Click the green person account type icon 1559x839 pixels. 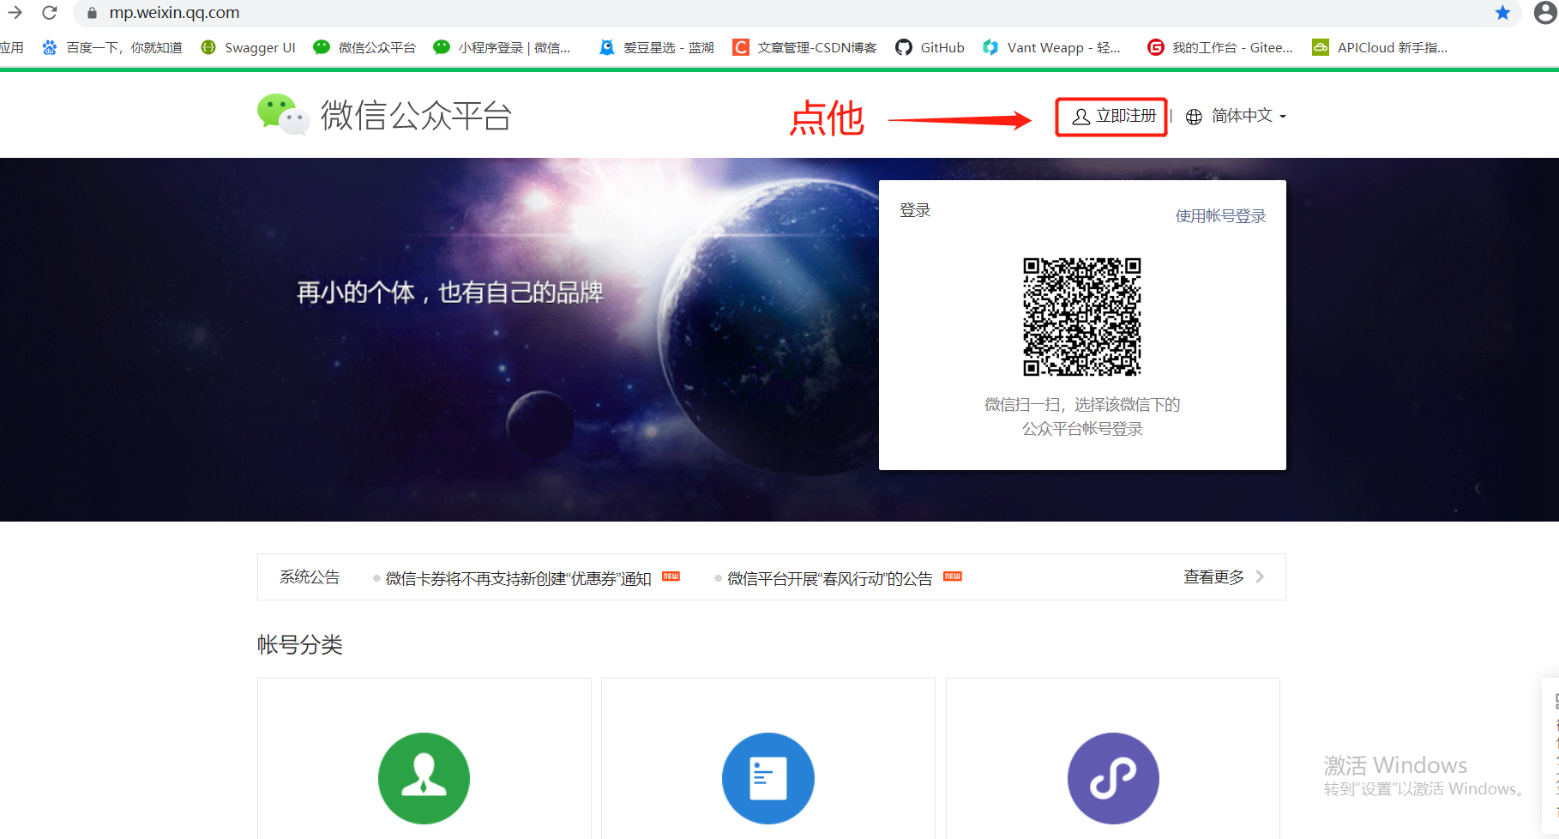coord(424,778)
